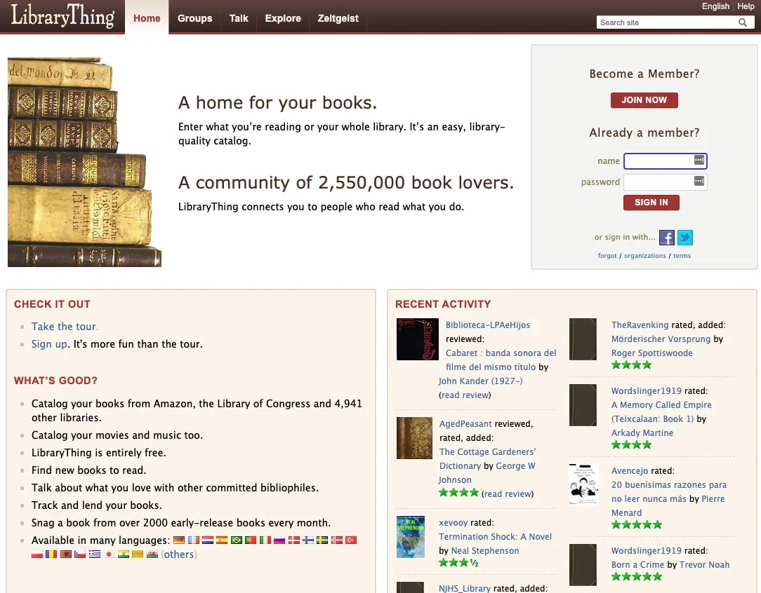Image resolution: width=761 pixels, height=593 pixels.
Task: Open the Zeitgeist tab
Action: click(338, 19)
